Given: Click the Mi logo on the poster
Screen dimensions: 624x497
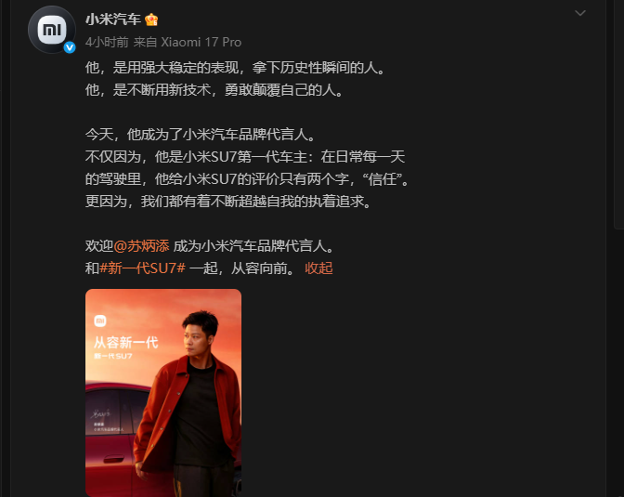Looking at the screenshot, I should [100, 320].
